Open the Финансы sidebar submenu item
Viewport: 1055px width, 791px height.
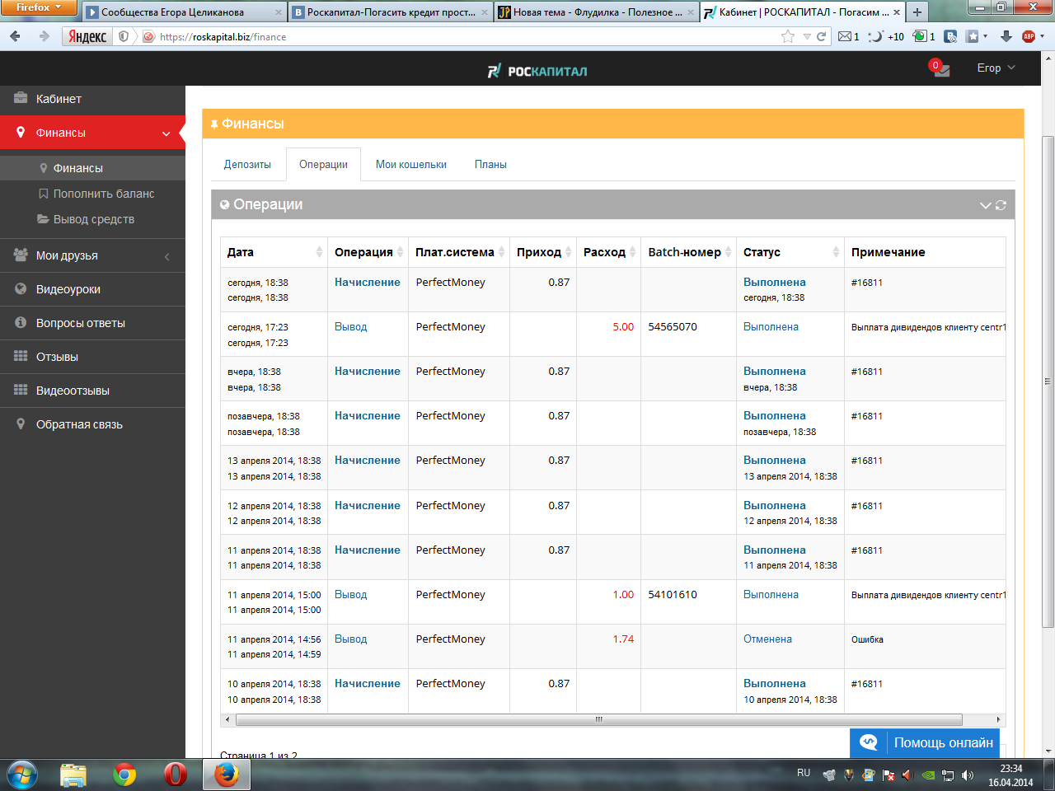pos(92,168)
